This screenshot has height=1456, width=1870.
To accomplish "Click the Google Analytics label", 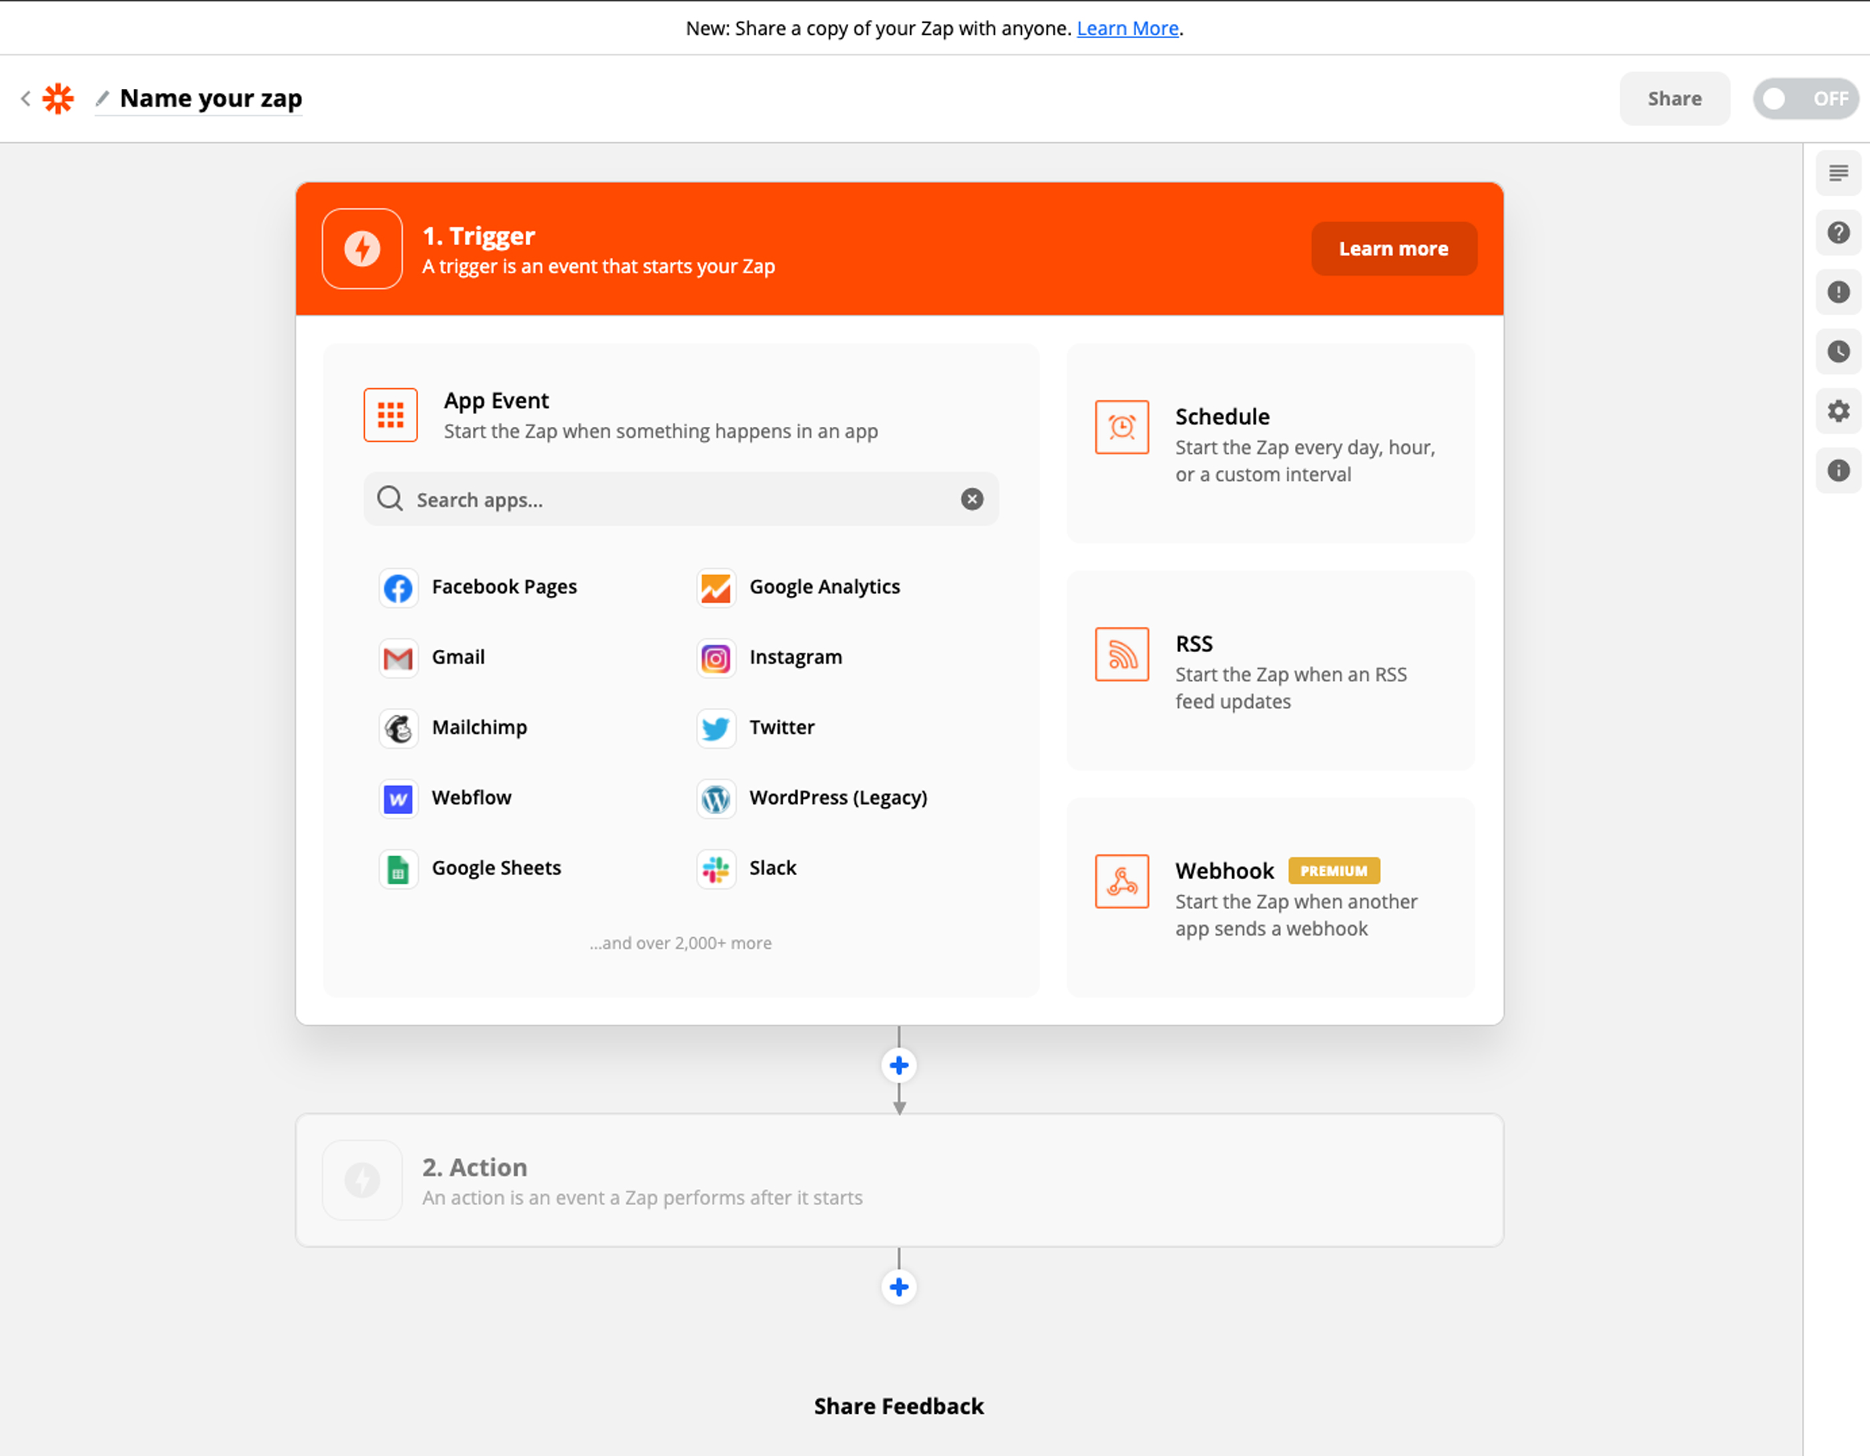I will pos(825,586).
